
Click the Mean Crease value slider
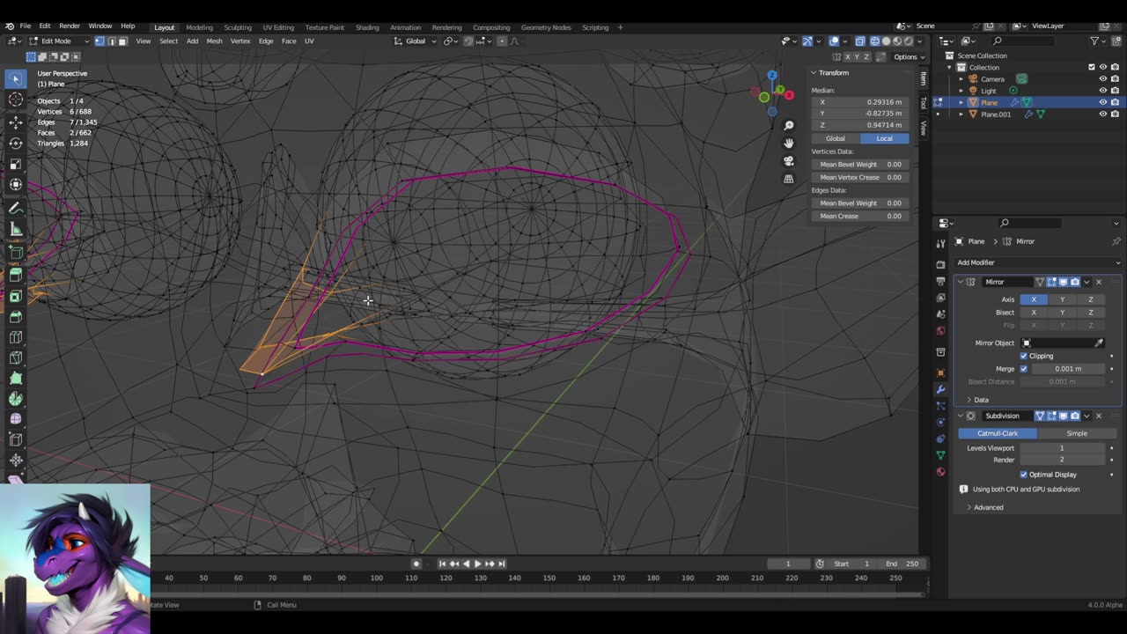tap(859, 216)
